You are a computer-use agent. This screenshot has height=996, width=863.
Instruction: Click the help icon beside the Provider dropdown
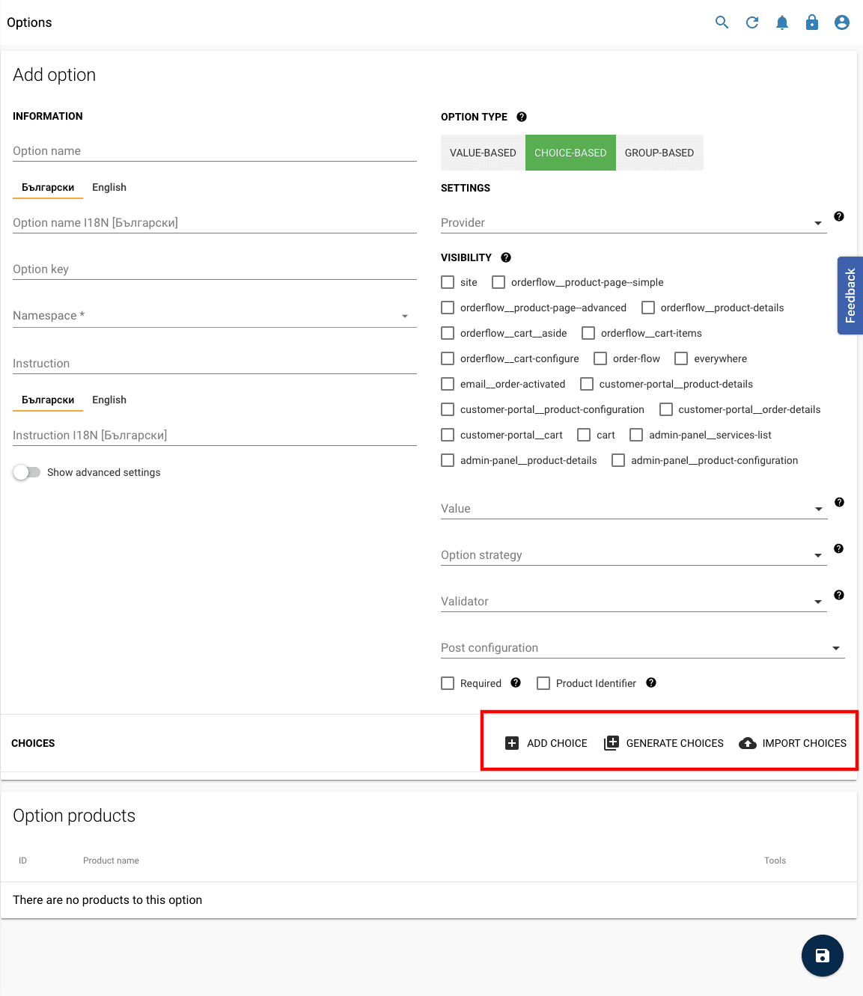[839, 216]
